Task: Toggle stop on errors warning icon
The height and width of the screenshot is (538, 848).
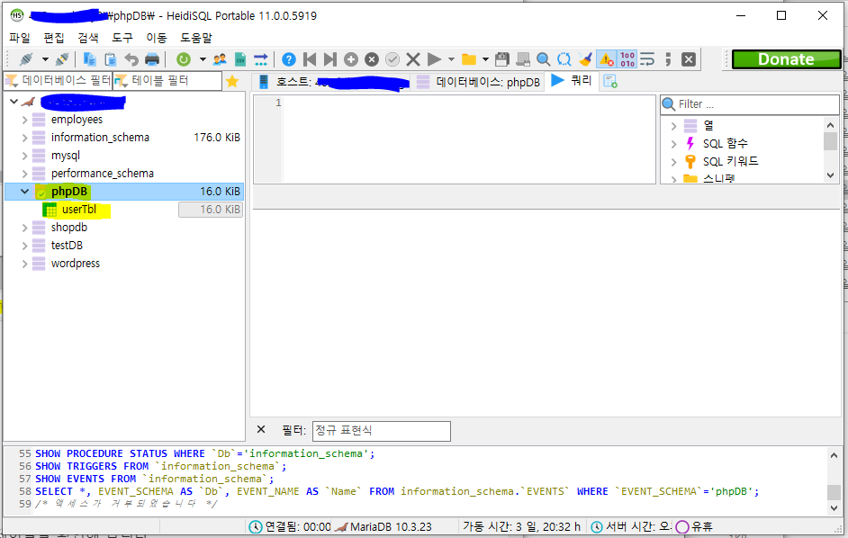Action: tap(606, 59)
